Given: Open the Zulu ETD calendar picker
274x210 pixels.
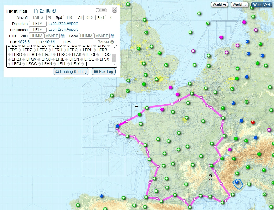Looking at the screenshot, I should [x=62, y=36].
